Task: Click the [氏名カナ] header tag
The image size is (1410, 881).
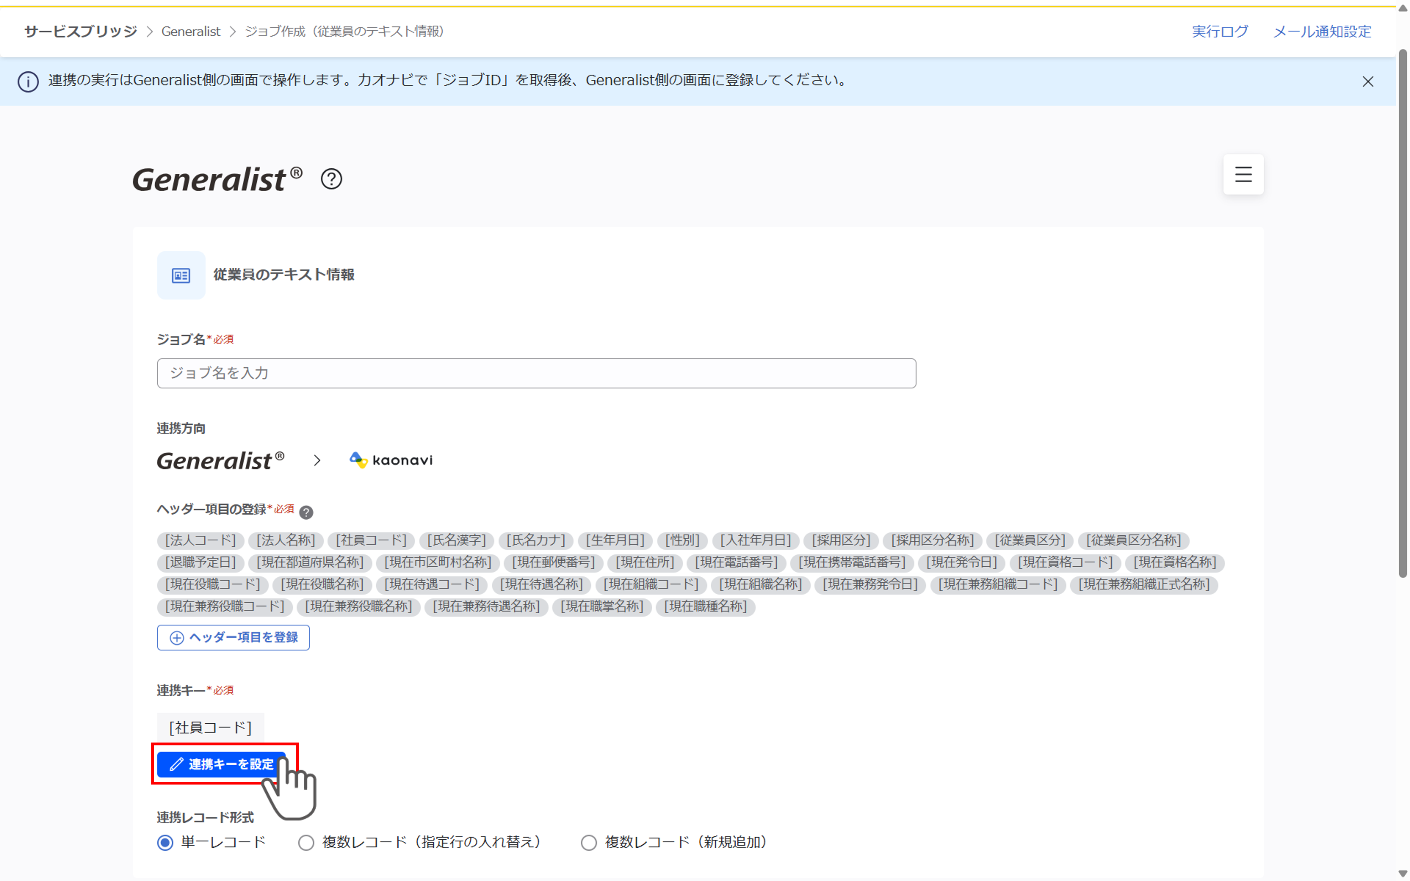Action: click(x=536, y=541)
